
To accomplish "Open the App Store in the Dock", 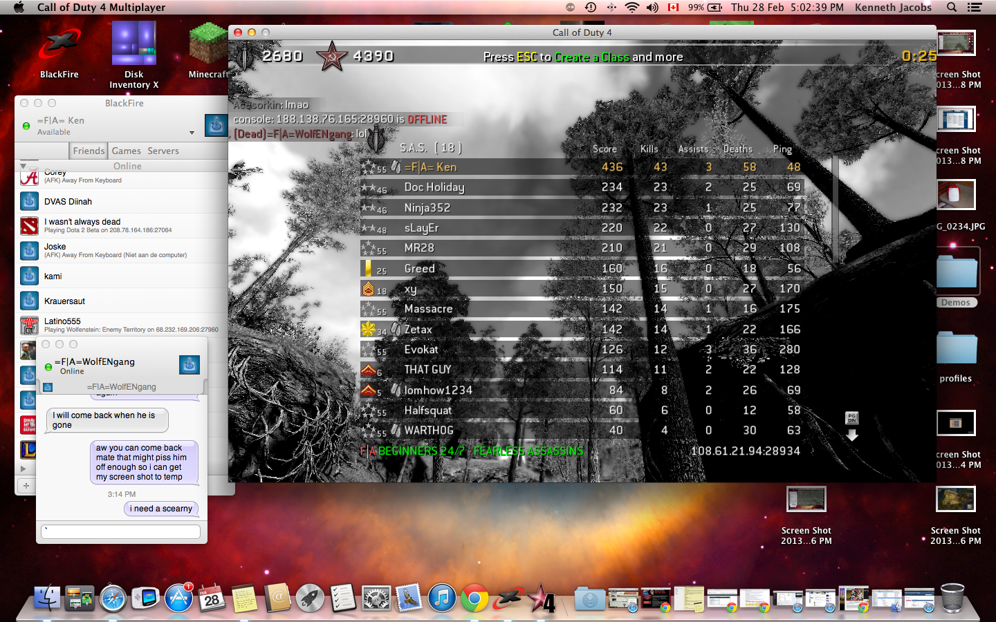I will 178,599.
